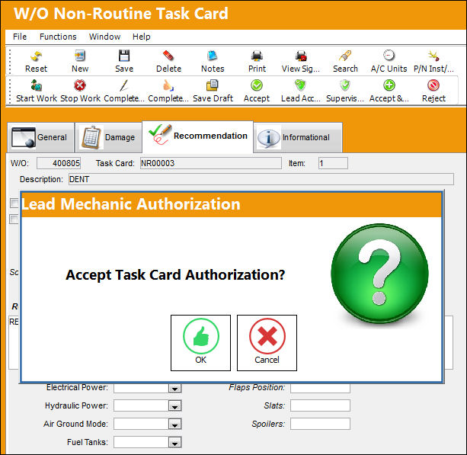This screenshot has height=455, width=467.
Task: Save the task card
Action: (124, 62)
